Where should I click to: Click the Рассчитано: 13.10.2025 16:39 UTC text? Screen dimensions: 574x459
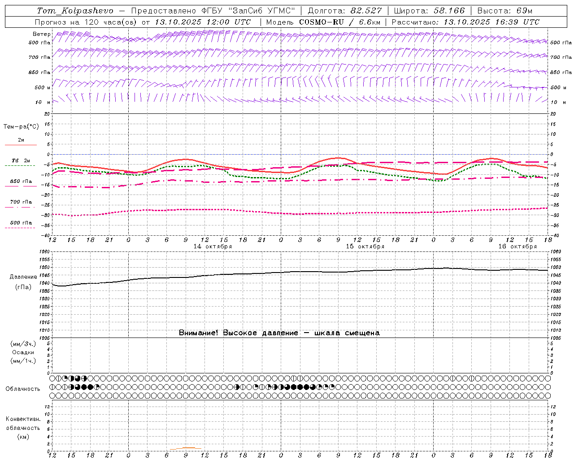[465, 22]
